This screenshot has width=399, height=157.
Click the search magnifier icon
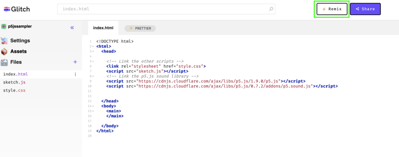[x=271, y=9]
